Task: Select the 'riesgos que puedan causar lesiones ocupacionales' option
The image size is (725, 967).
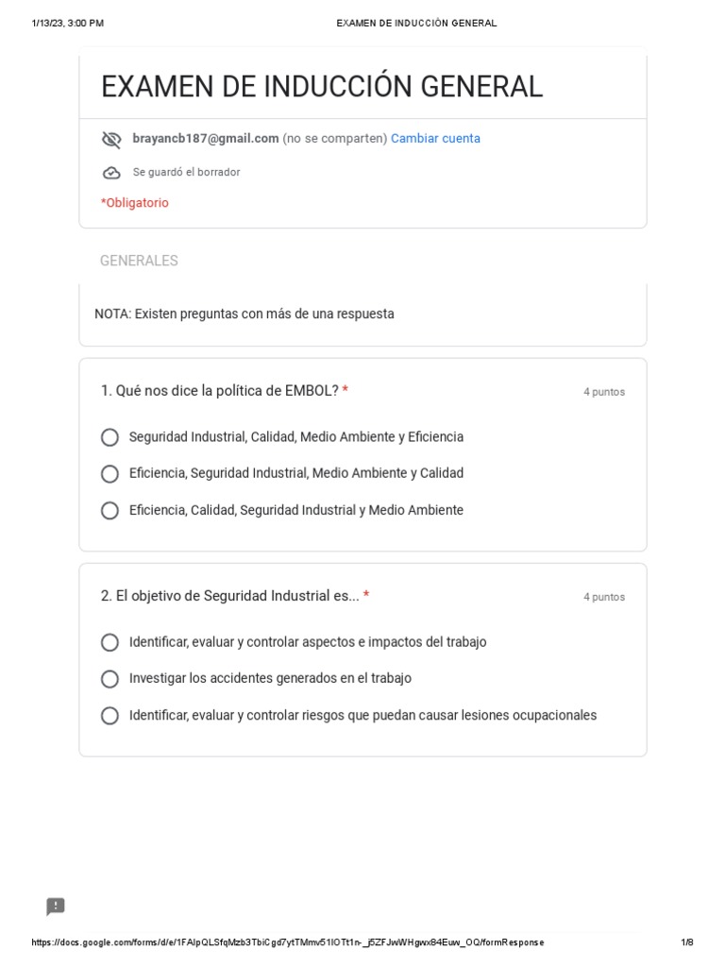Action: (x=110, y=716)
